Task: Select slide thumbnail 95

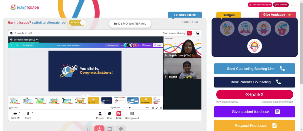Action: pos(93,101)
